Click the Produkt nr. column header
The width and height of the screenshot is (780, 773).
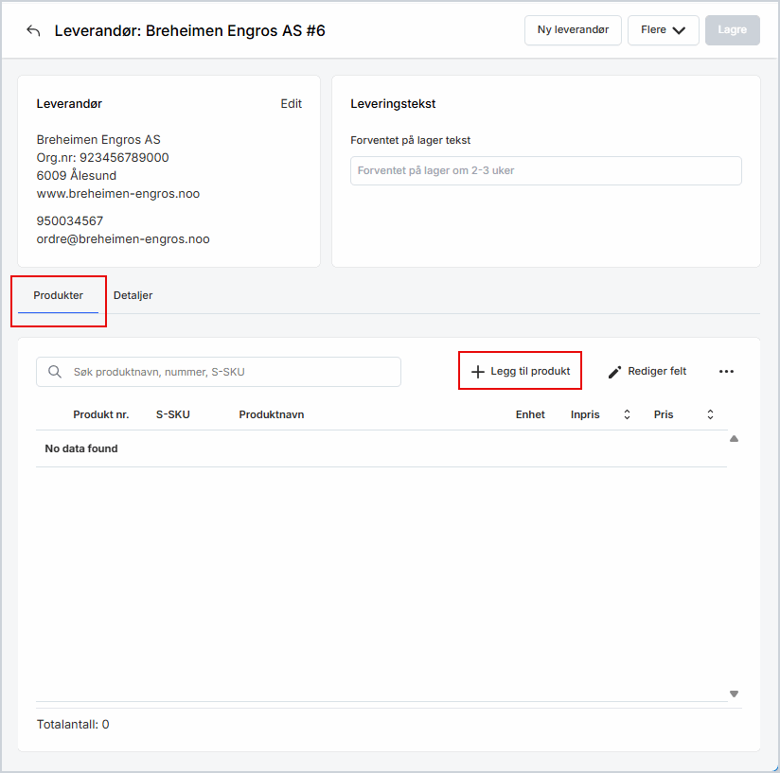pyautogui.click(x=100, y=414)
